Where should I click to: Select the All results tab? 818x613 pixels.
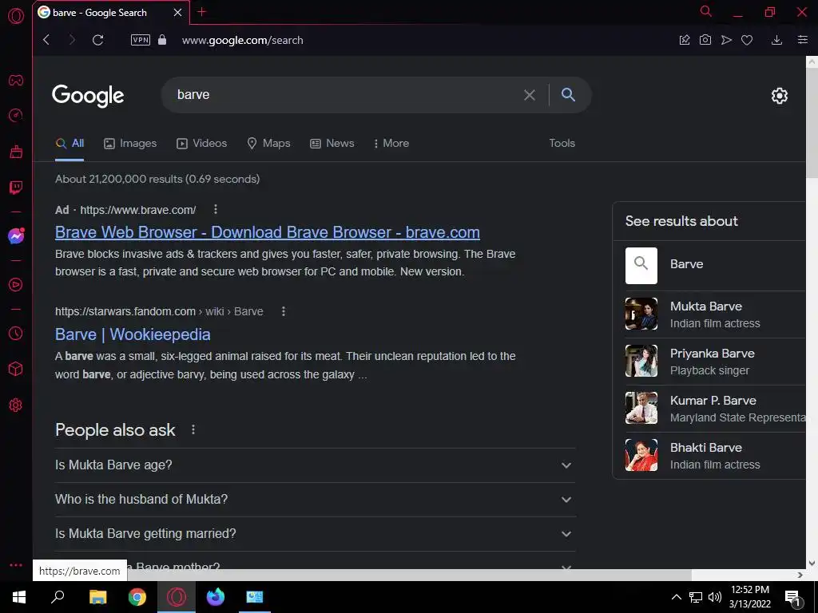pyautogui.click(x=70, y=144)
